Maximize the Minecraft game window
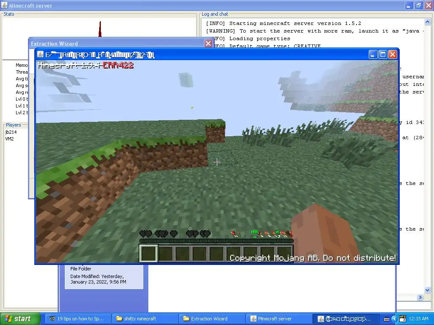 tap(383, 55)
